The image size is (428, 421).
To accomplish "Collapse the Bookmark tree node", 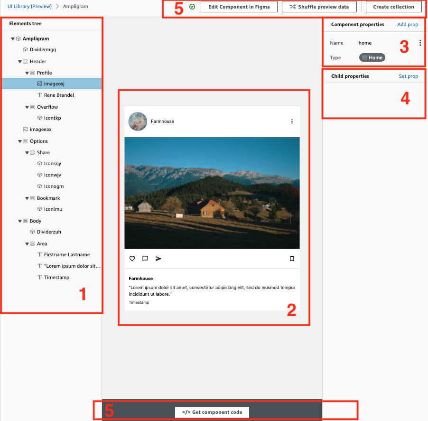I will tap(27, 198).
